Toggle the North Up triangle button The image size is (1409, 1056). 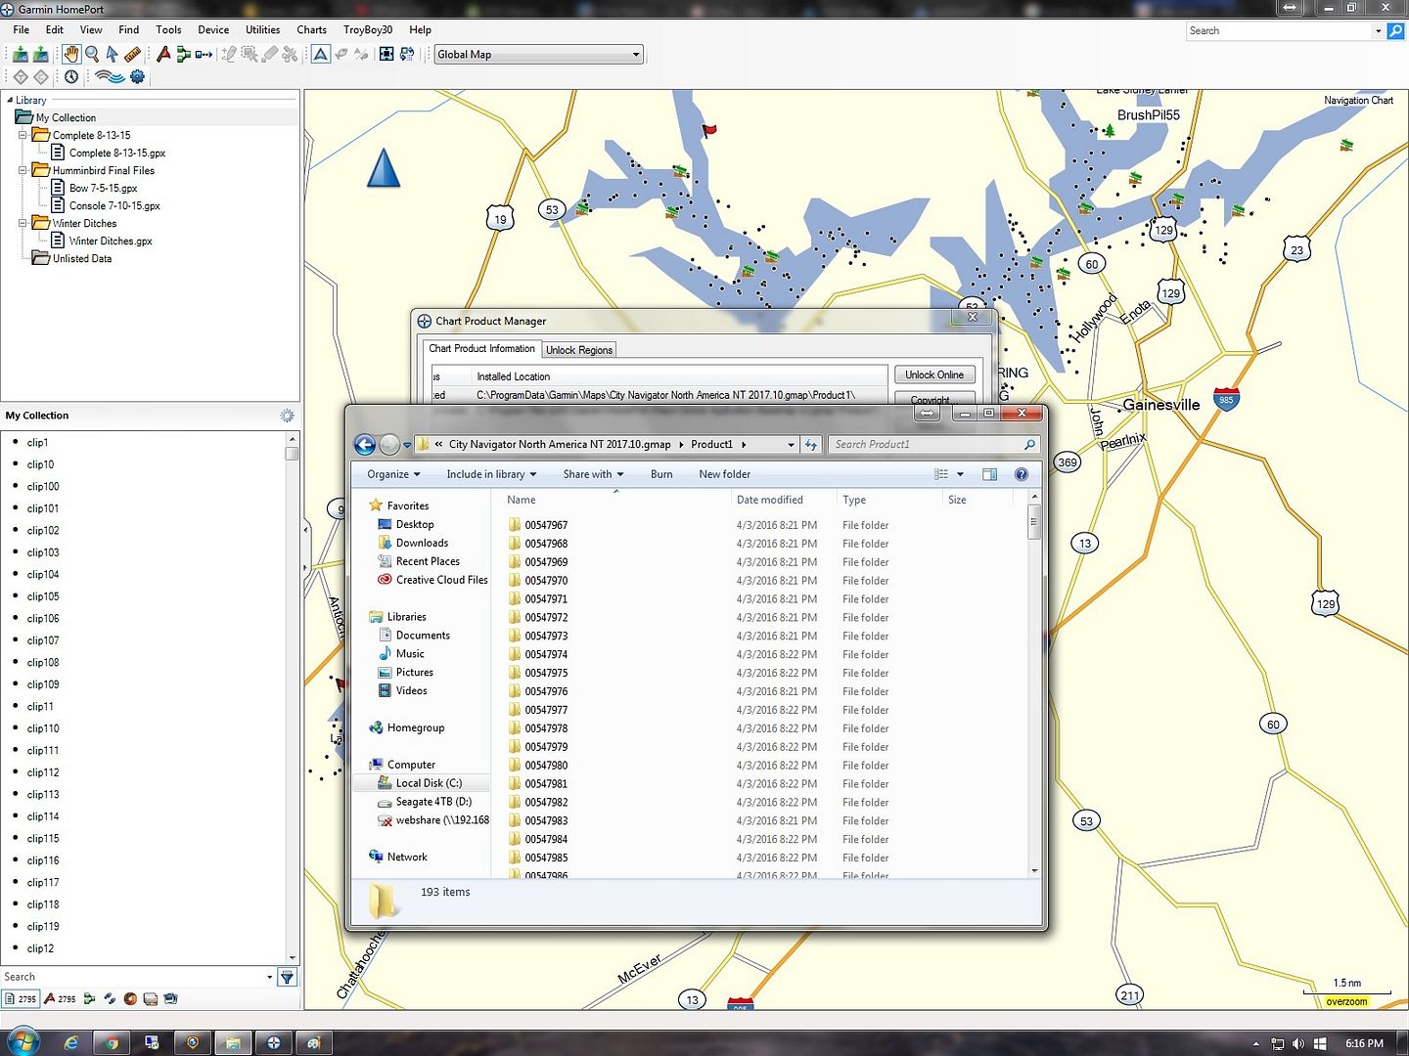(321, 55)
